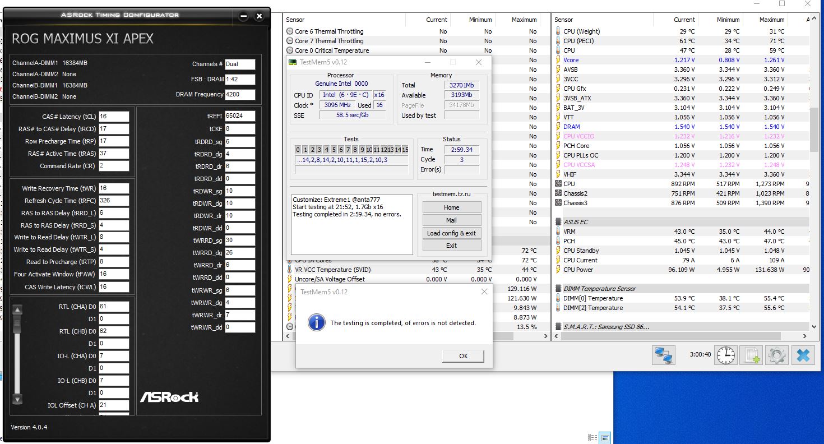Click the RTL (CHA) D0 value field
This screenshot has width=824, height=444.
coord(114,307)
